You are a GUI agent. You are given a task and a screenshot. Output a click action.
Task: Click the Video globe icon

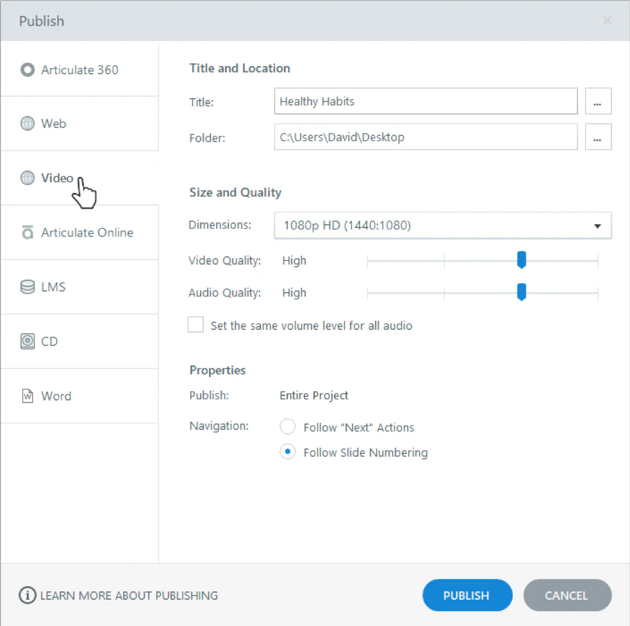[x=28, y=177]
